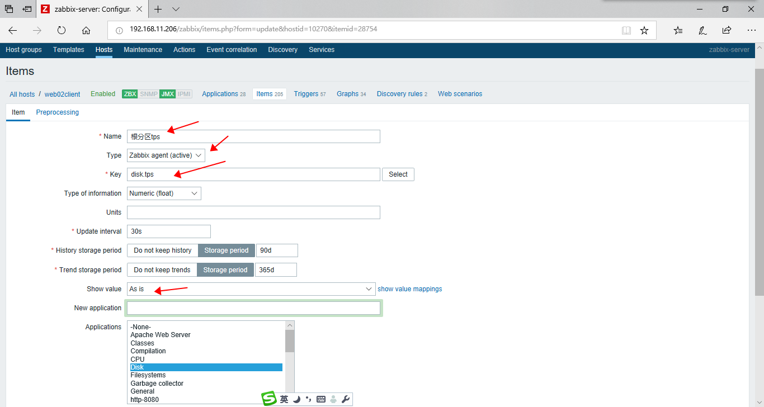Expand the Show value dropdown
The height and width of the screenshot is (407, 764).
251,289
